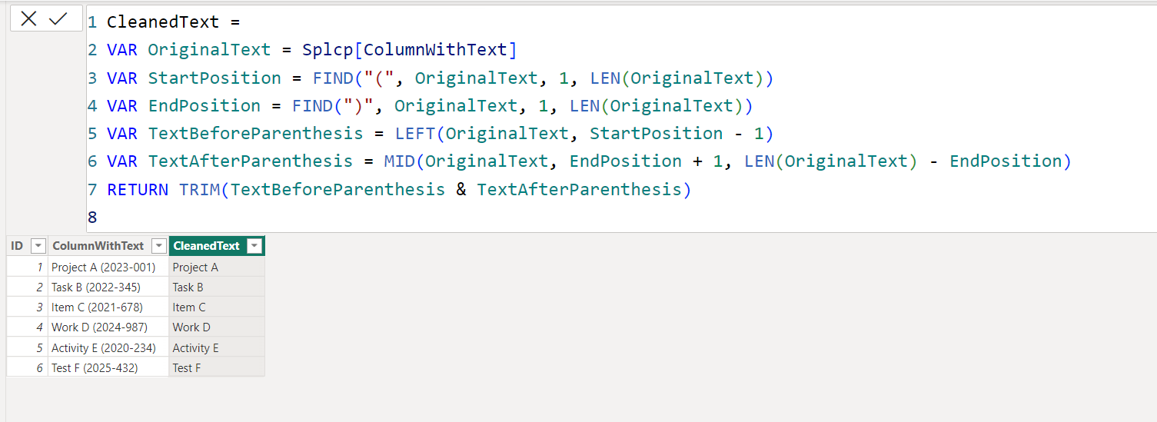
Task: Select ID cell with value 4
Action: [28, 327]
